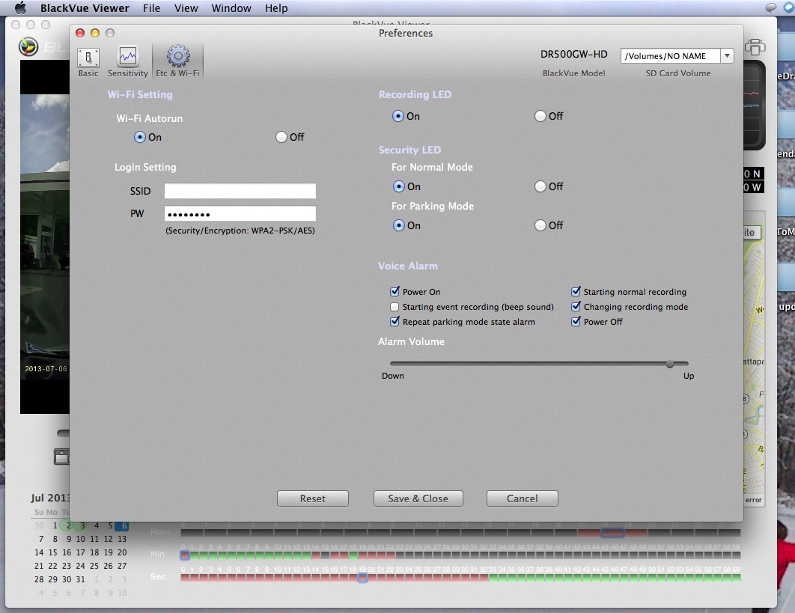Set Parking Mode security LED Off

coord(540,225)
